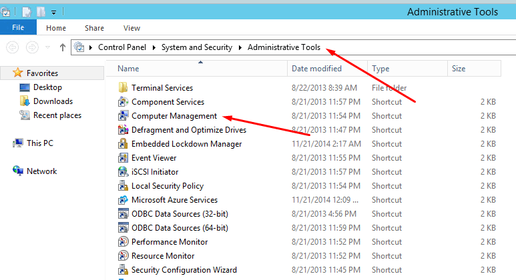Expand the arrow after Control Panel in the breadcrumb
The width and height of the screenshot is (516, 280).
[154, 47]
